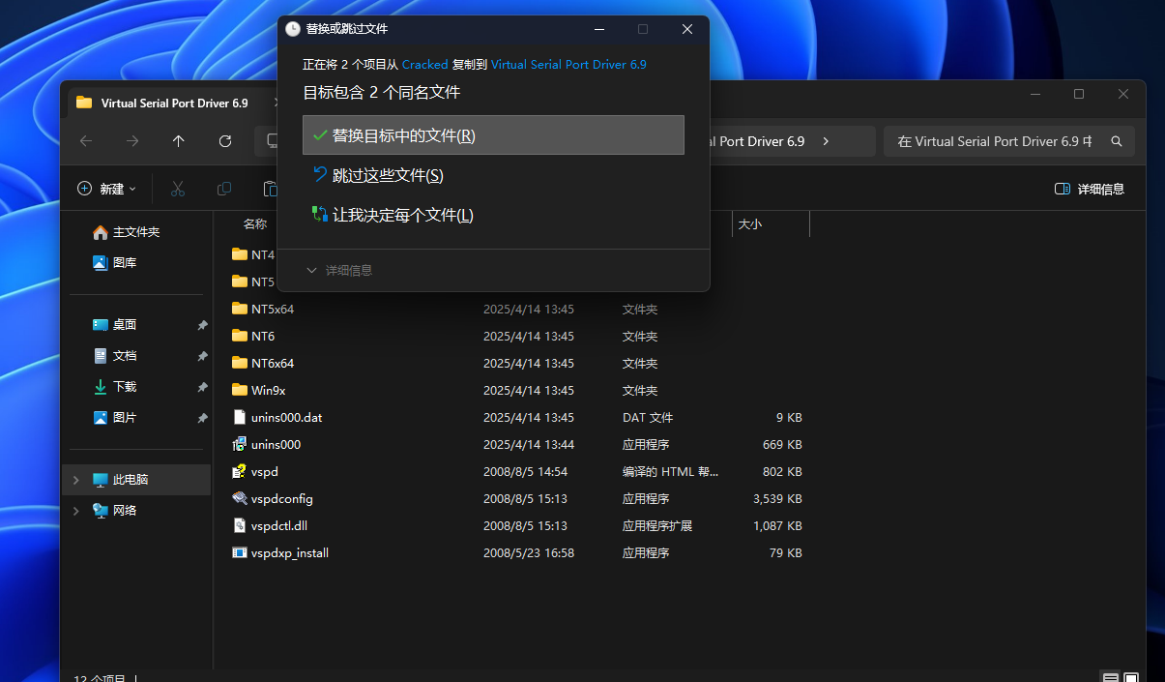Go back in Explorer navigation

(86, 141)
